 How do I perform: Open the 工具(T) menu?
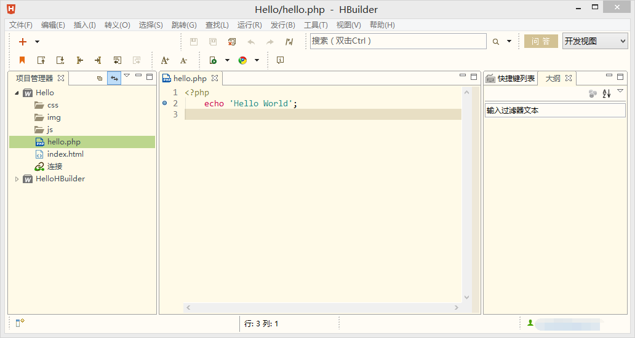click(x=316, y=25)
